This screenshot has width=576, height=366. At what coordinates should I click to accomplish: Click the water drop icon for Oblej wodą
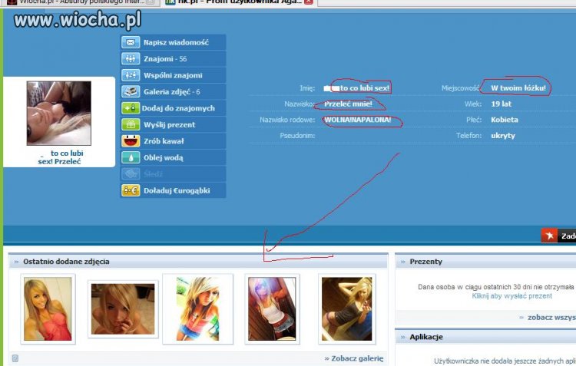point(131,157)
